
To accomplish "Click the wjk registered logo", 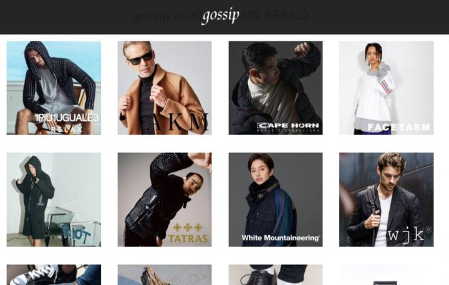I will pos(410,235).
